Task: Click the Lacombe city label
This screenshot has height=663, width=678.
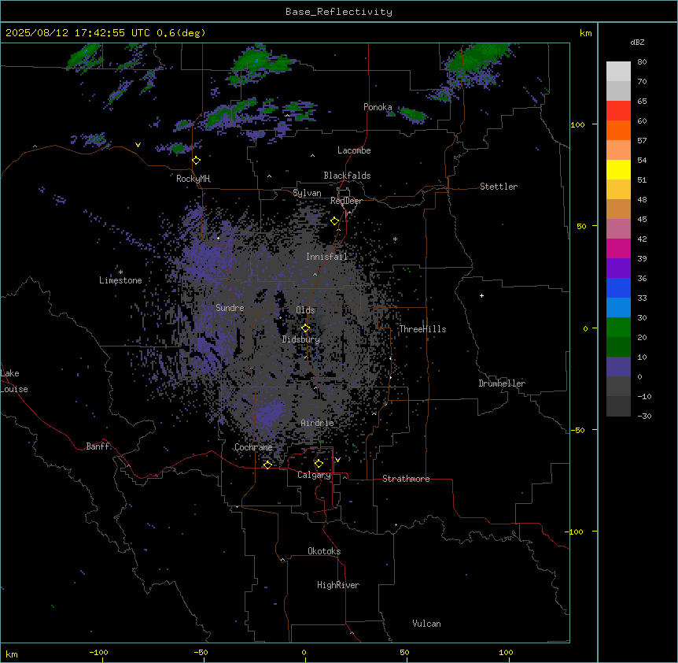Action: 354,150
